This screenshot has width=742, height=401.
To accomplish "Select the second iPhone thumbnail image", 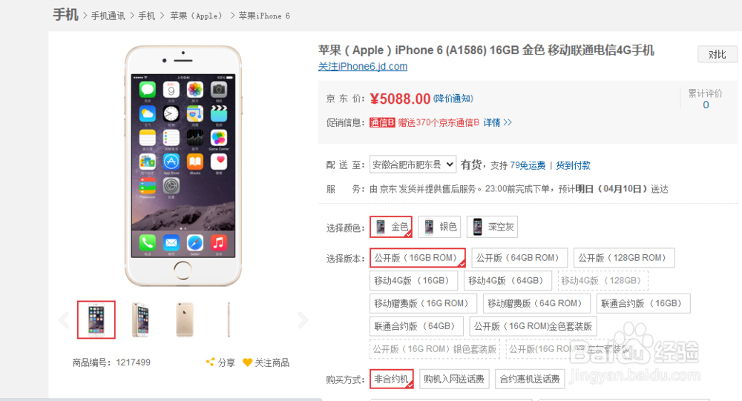I will pyautogui.click(x=140, y=319).
